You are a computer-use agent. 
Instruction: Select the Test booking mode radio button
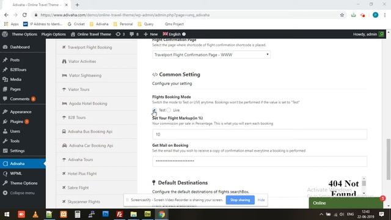[x=155, y=110]
